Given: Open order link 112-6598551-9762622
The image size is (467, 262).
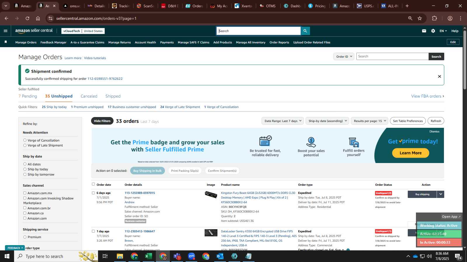Looking at the screenshot, I should 105,79.
